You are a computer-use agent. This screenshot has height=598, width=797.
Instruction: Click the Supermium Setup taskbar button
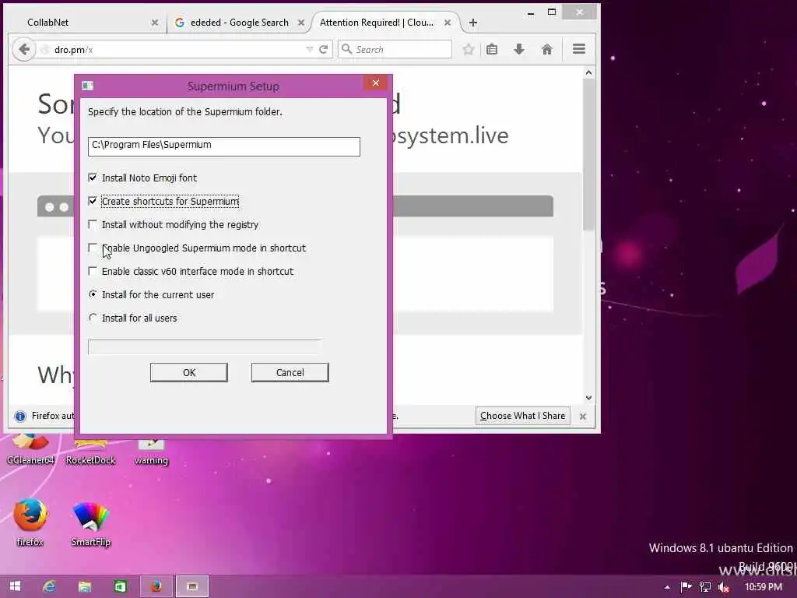(192, 586)
